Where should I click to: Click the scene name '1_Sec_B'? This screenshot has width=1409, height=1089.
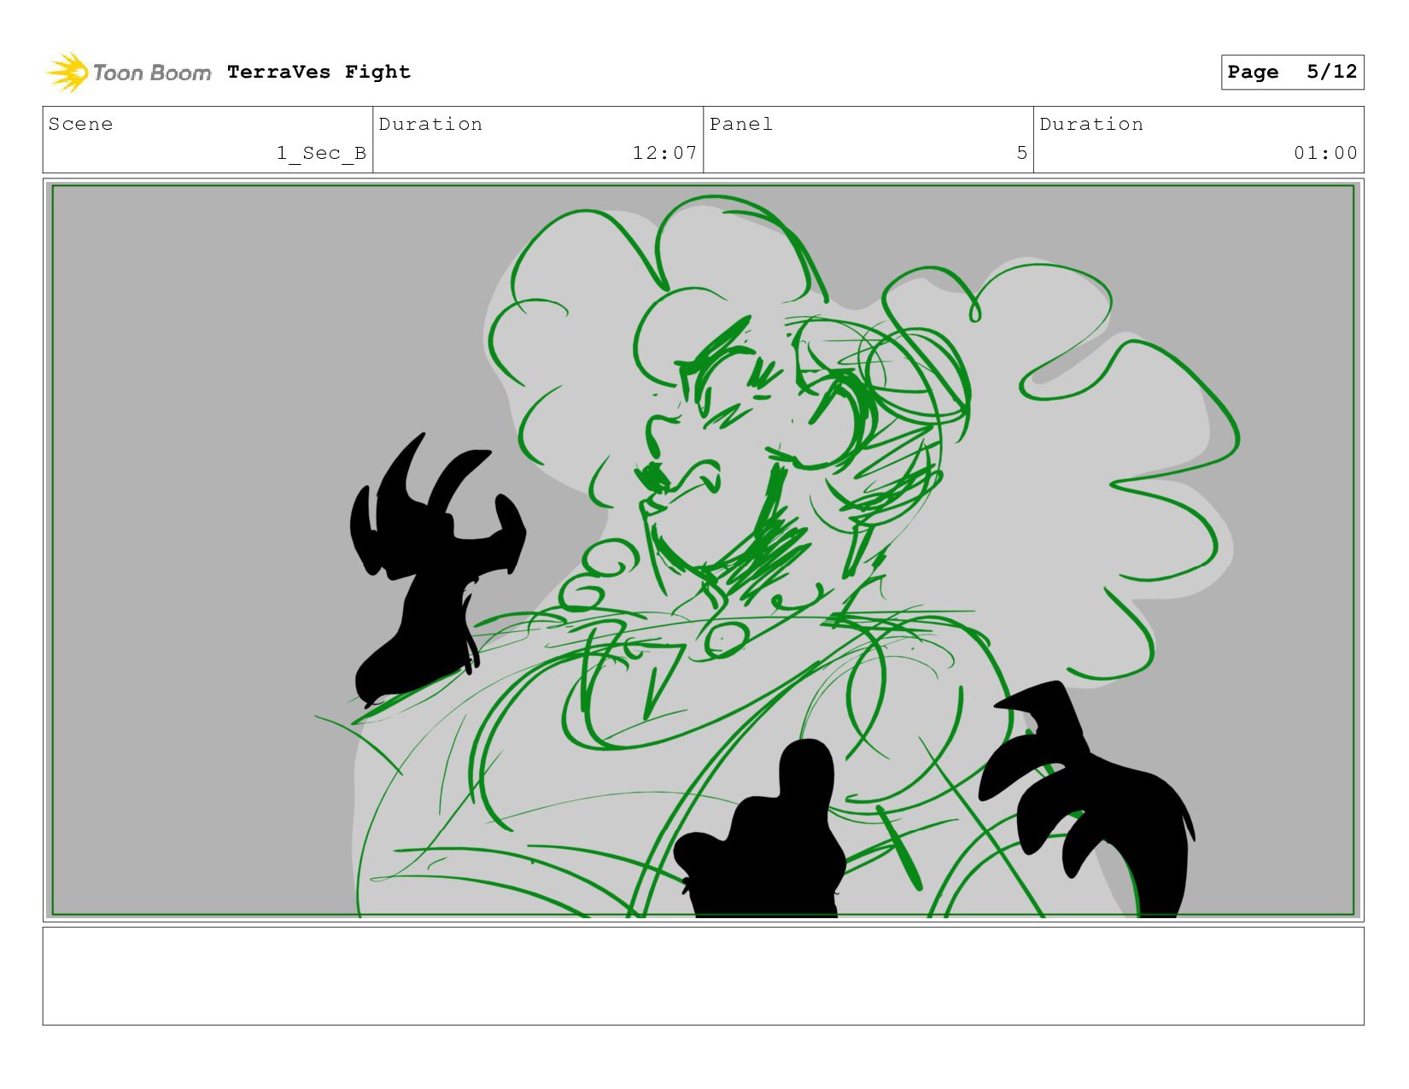click(321, 153)
